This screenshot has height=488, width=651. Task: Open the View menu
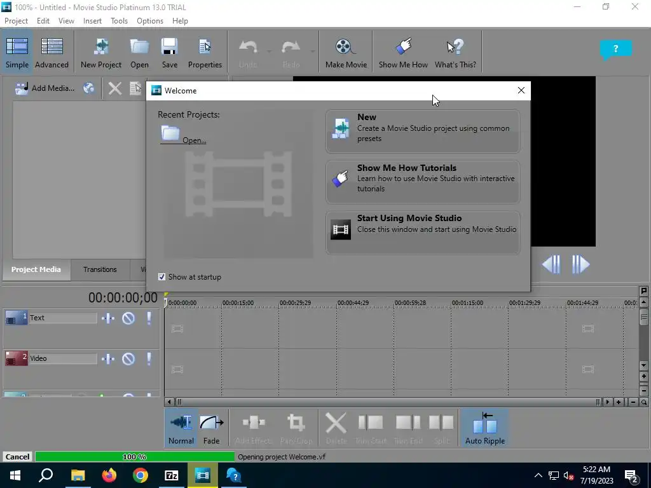click(66, 21)
